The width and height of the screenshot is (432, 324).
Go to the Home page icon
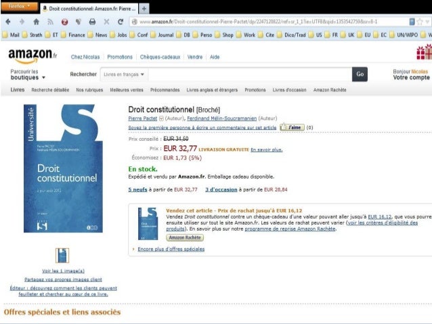coord(36,22)
